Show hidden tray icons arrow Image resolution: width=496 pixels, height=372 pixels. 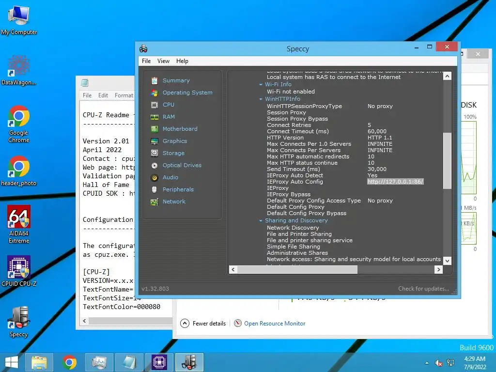427,363
